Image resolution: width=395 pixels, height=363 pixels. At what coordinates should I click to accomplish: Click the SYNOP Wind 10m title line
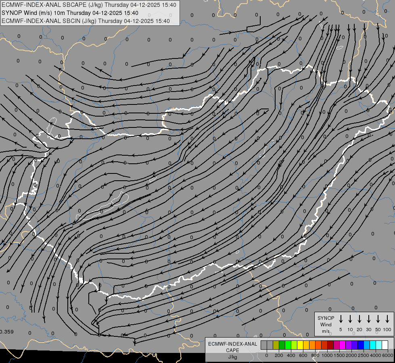tap(70, 13)
